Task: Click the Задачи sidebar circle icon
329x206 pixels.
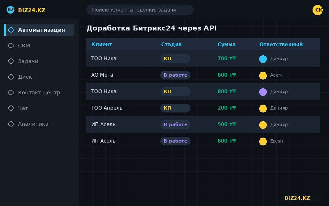Action: (x=11, y=61)
